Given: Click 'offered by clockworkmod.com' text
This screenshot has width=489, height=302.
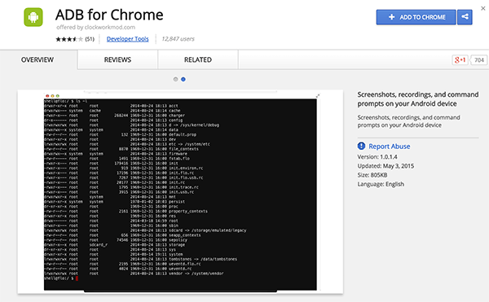Looking at the screenshot, I should coord(95,27).
